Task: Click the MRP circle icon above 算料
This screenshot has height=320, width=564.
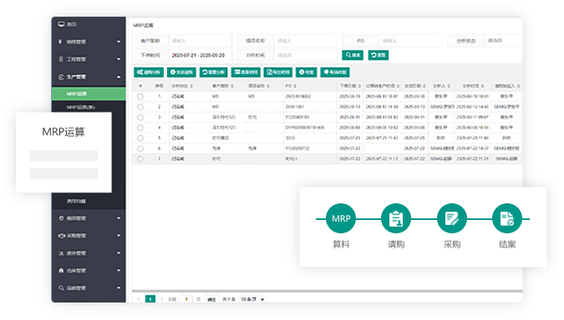Action: click(x=341, y=218)
